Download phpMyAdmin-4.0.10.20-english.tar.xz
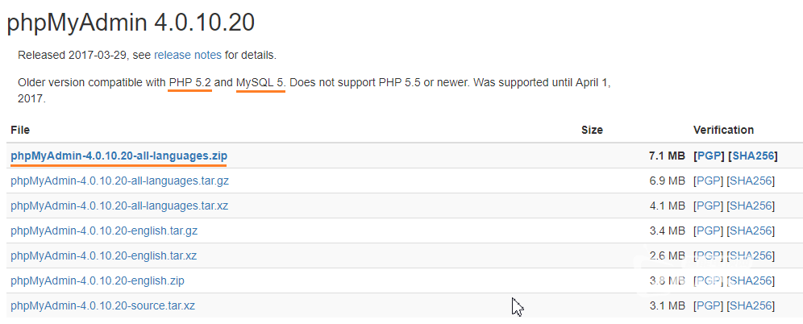 coord(103,255)
